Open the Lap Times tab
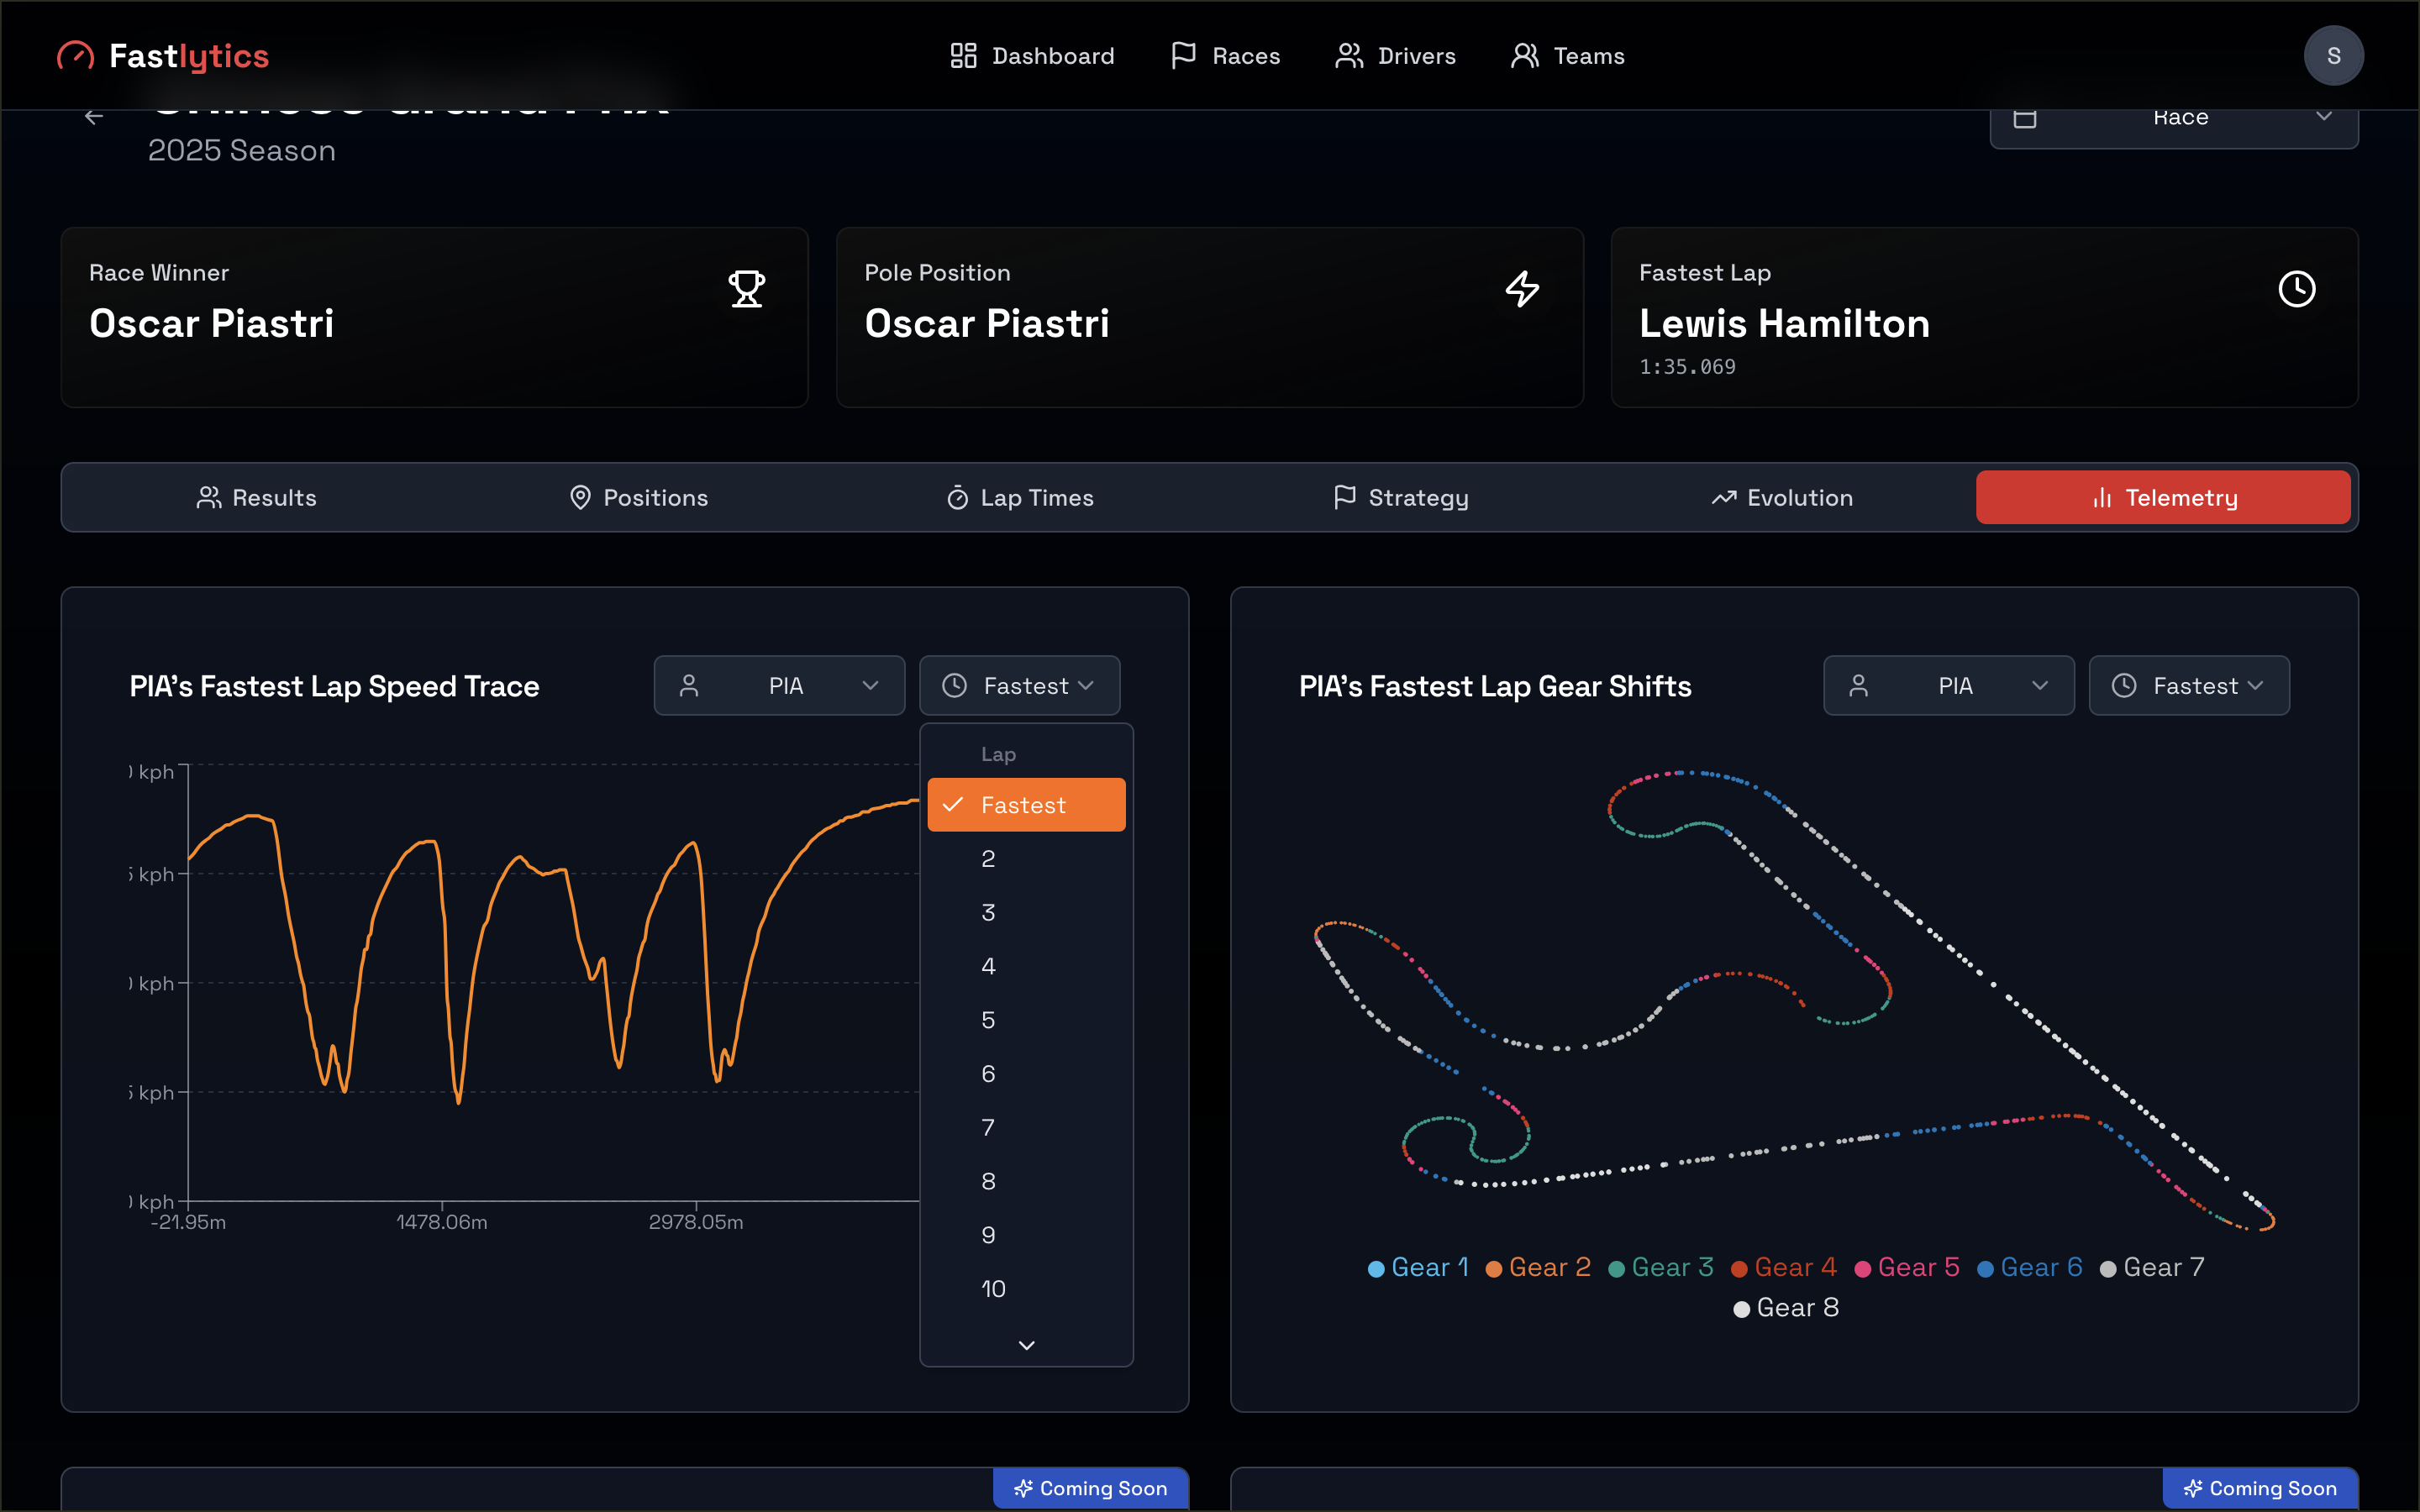The height and width of the screenshot is (1512, 2420). [1019, 497]
